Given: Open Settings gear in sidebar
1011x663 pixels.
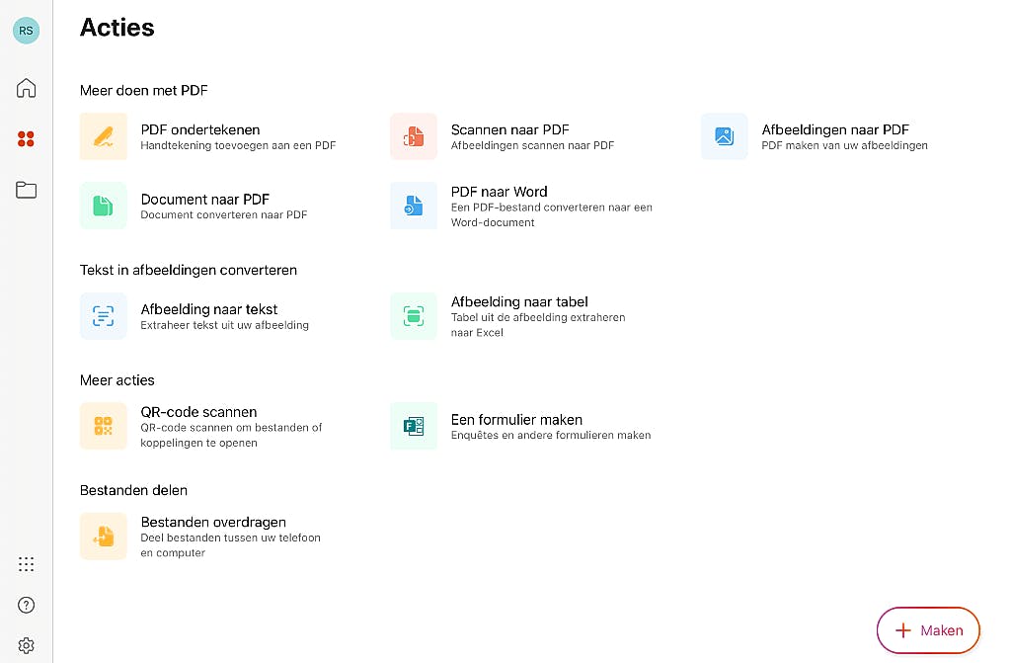Looking at the screenshot, I should (x=27, y=645).
